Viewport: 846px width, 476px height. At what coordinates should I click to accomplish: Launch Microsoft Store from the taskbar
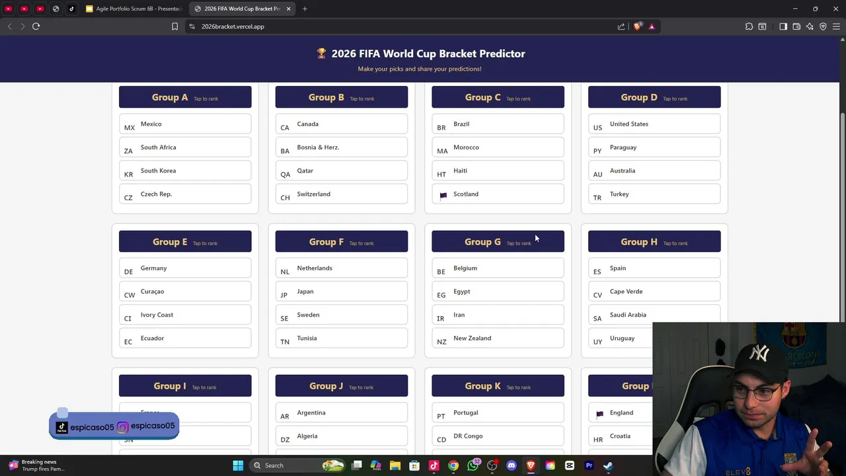(414, 465)
